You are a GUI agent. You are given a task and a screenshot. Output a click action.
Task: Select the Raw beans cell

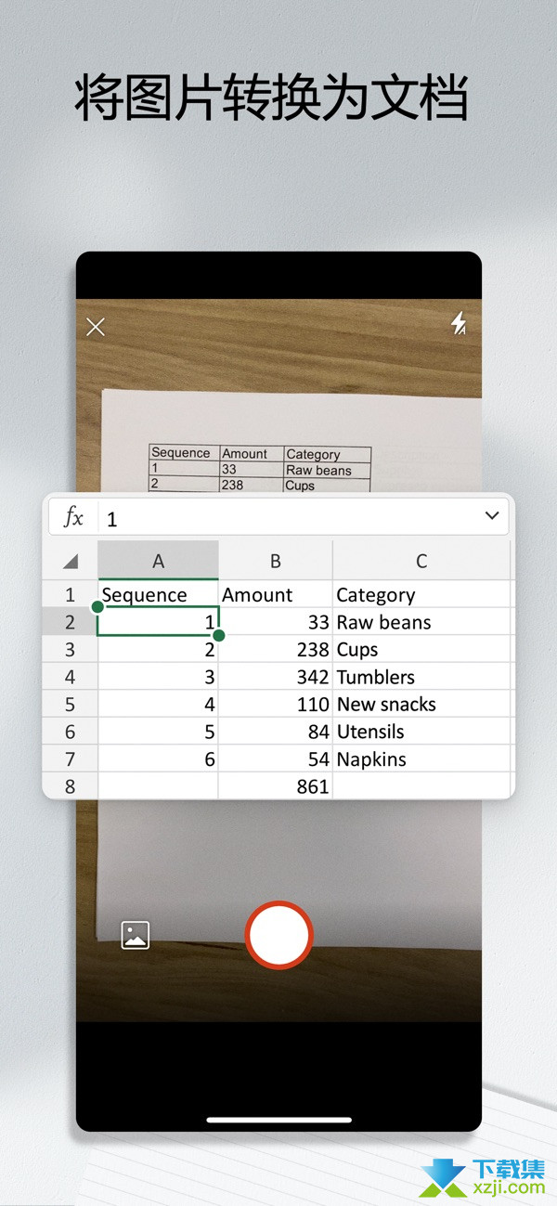pos(421,622)
